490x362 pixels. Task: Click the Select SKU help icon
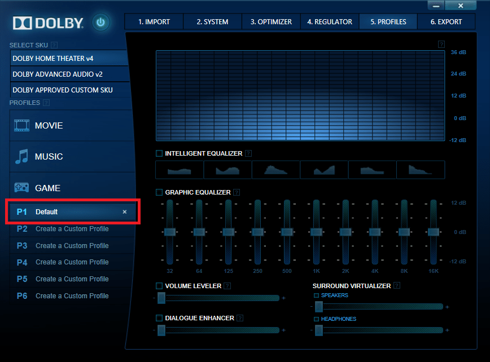(53, 45)
